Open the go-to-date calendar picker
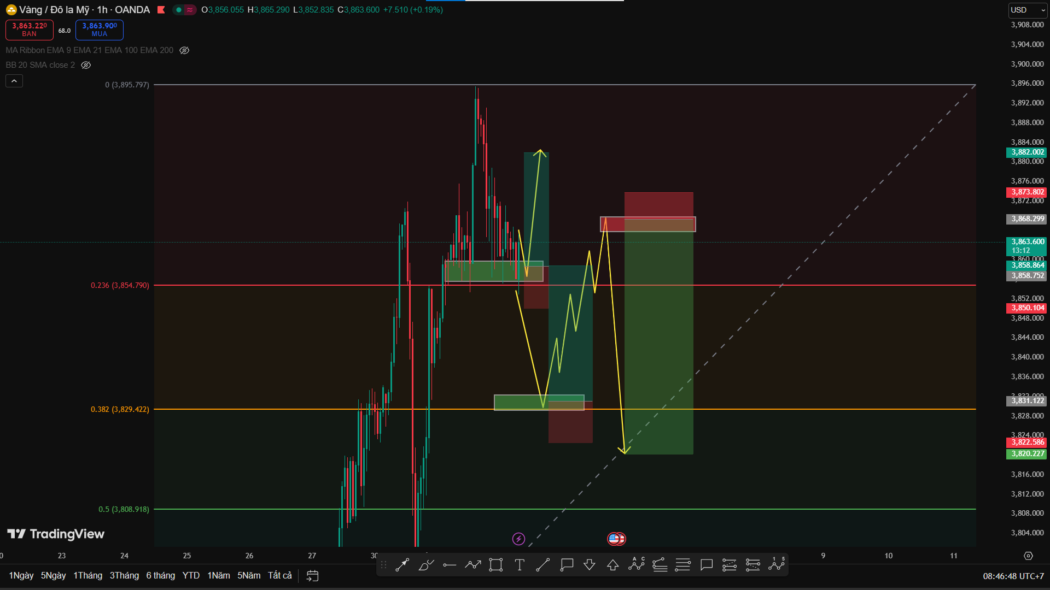This screenshot has height=590, width=1050. point(312,576)
